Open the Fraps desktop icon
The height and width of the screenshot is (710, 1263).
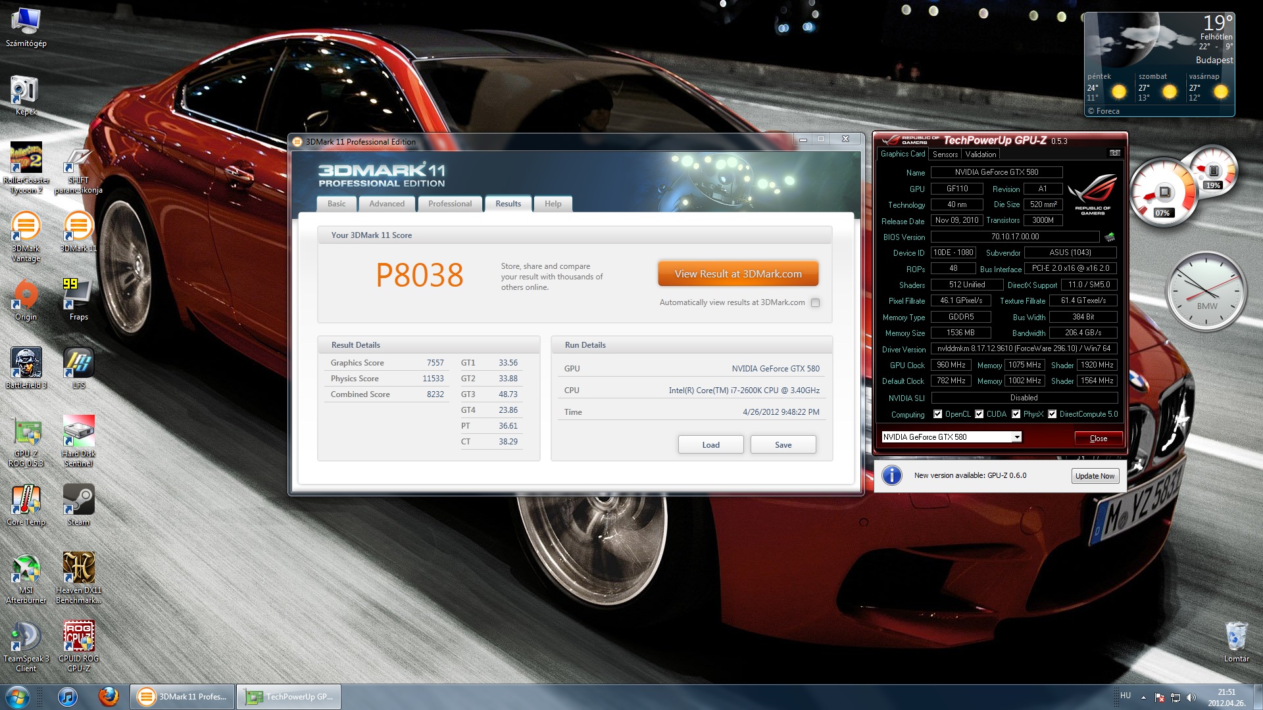coord(78,300)
